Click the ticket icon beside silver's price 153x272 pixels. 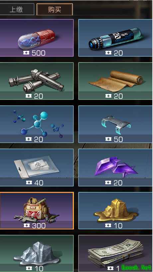pos(29,269)
